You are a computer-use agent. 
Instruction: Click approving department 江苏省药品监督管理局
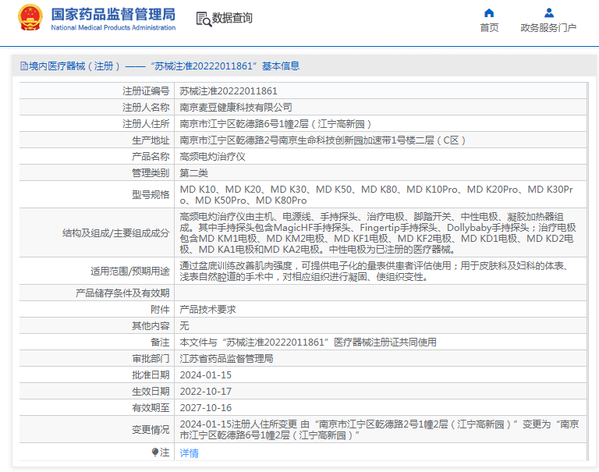tap(226, 359)
